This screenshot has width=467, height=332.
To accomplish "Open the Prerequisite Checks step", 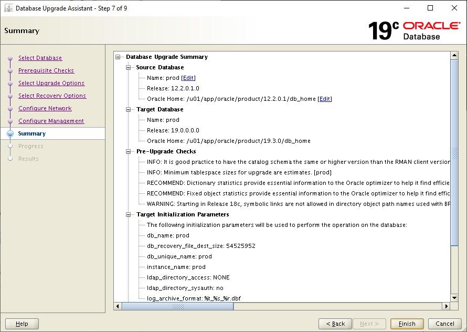I will point(46,70).
